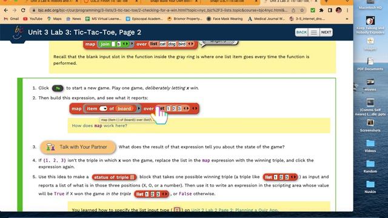Select the Random desktop folder
Image resolution: width=388 pixels, height=218 pixels.
(370, 167)
